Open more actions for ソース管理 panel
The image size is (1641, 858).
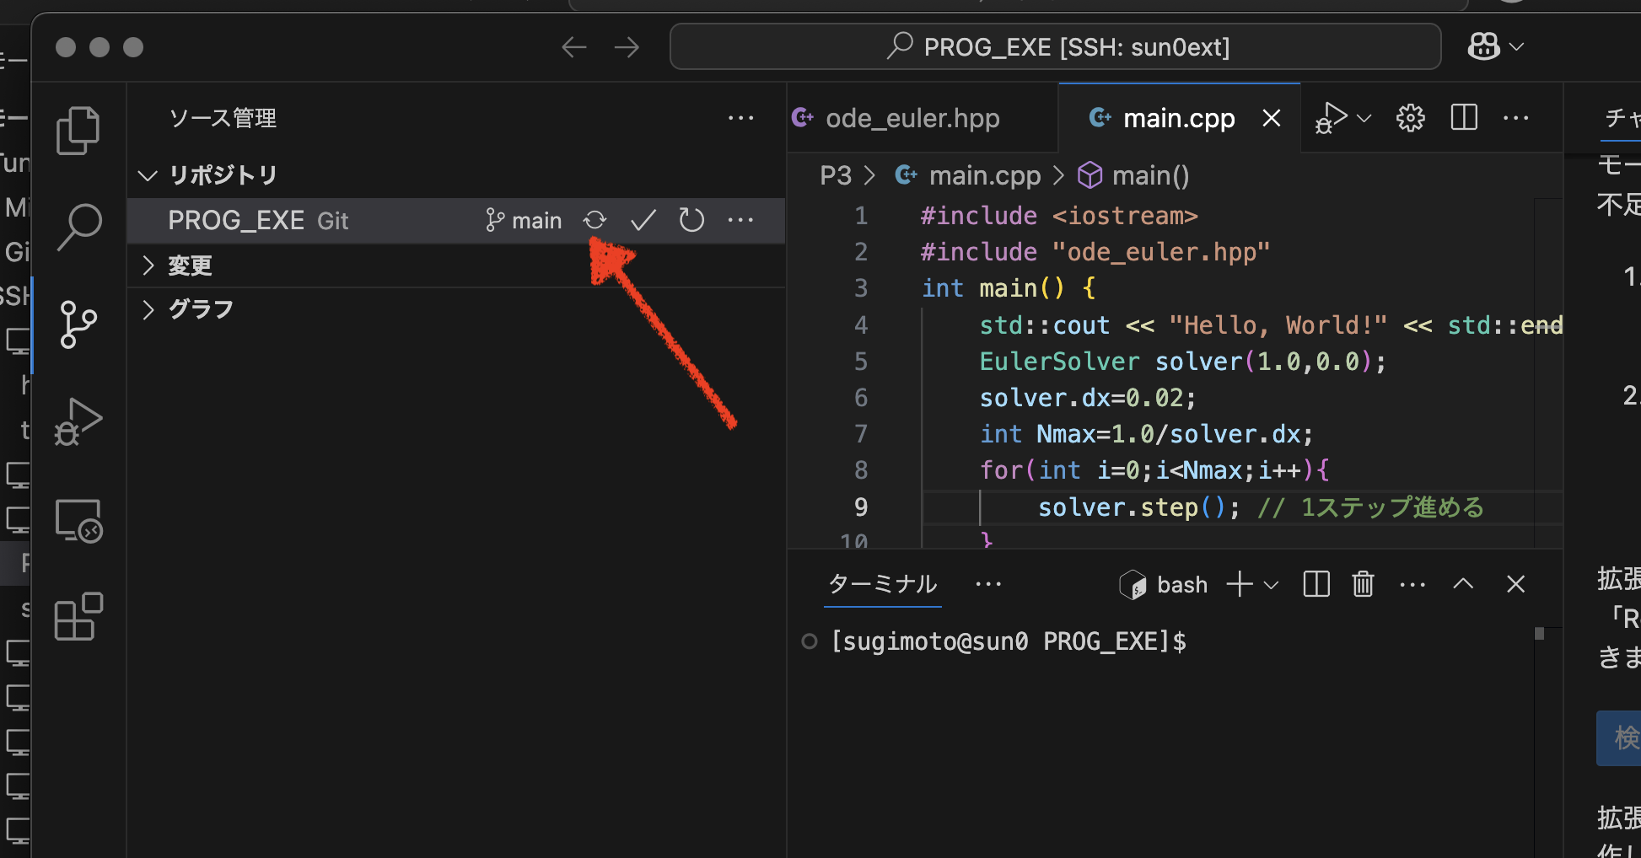pyautogui.click(x=740, y=118)
